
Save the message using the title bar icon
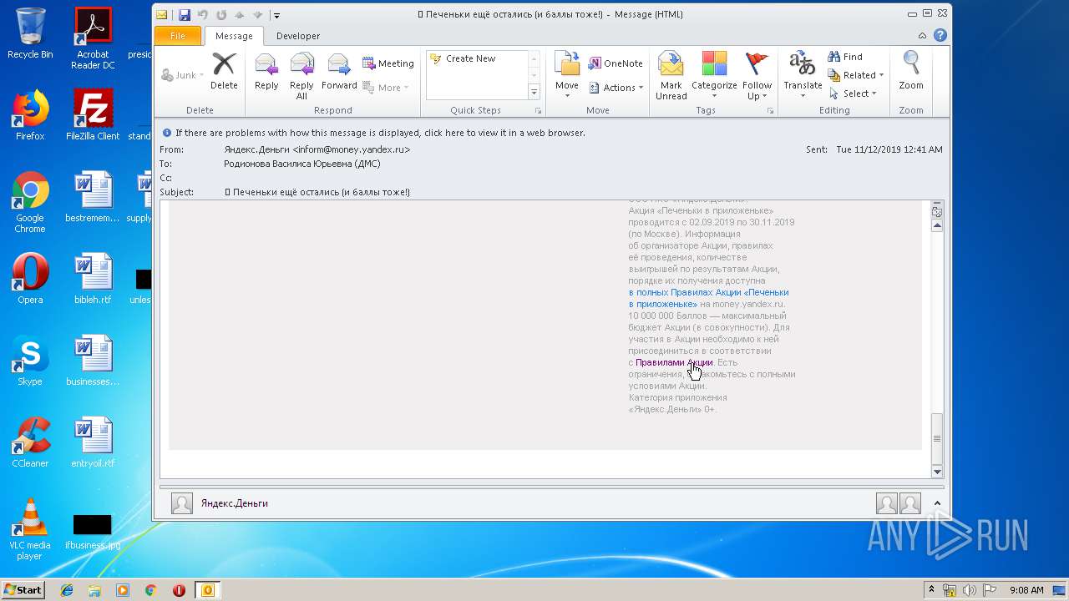point(185,15)
